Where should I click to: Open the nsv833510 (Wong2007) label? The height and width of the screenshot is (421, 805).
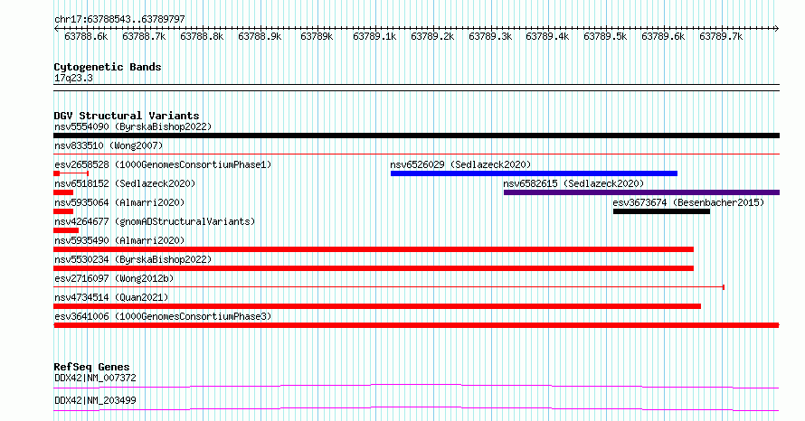click(x=109, y=145)
